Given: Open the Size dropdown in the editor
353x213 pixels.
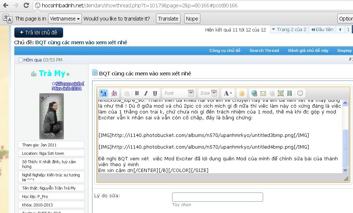Looking at the screenshot, I should coord(208,93).
